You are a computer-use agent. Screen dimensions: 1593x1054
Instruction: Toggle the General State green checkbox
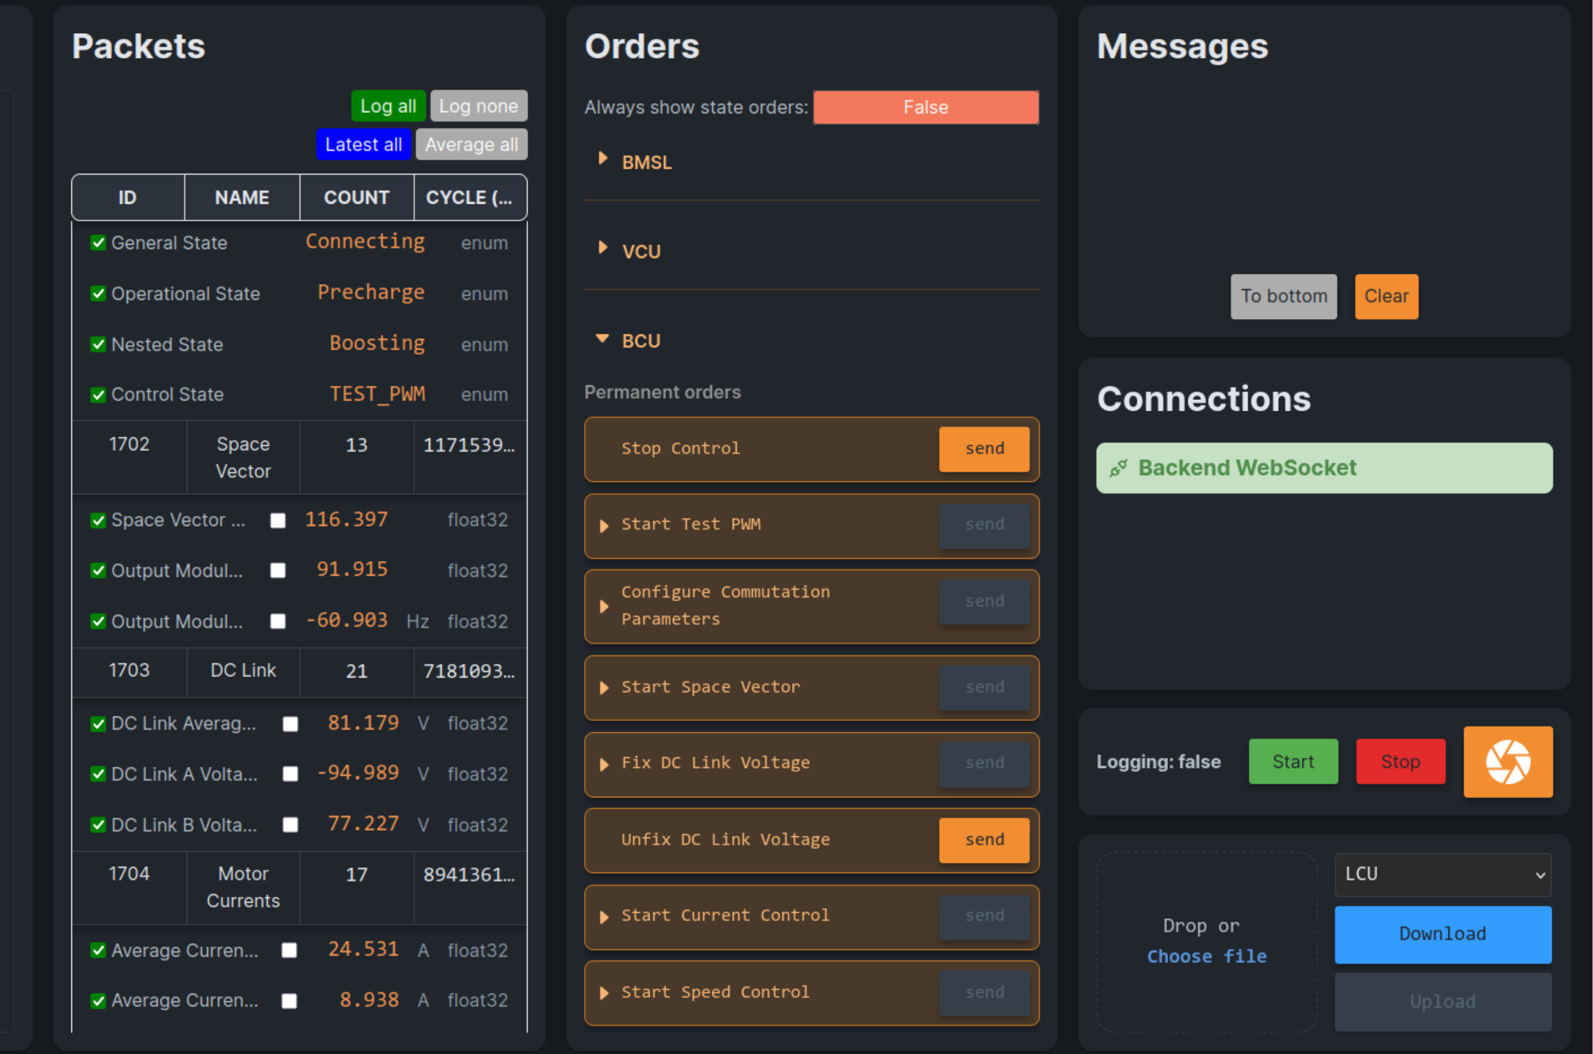pos(98,243)
